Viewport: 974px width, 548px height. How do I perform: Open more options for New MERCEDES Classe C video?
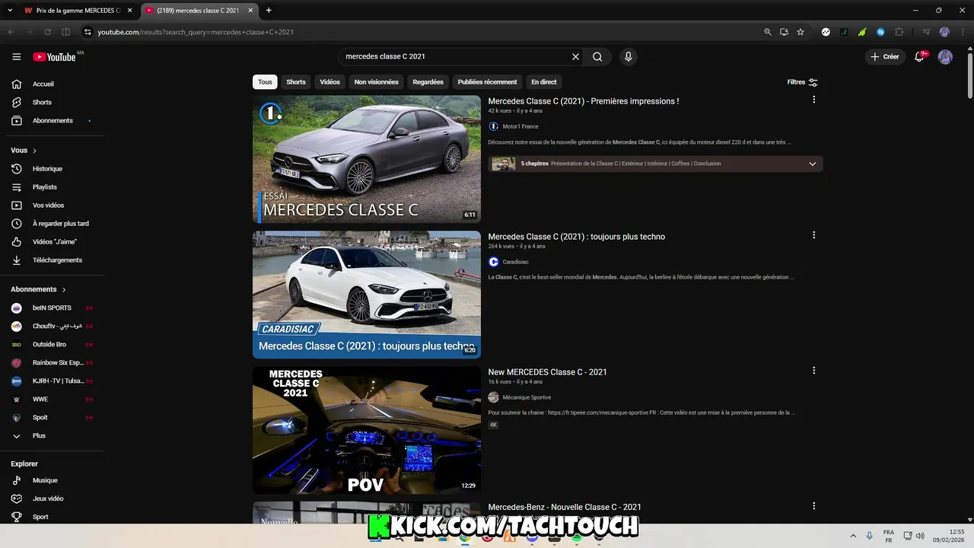(x=813, y=371)
